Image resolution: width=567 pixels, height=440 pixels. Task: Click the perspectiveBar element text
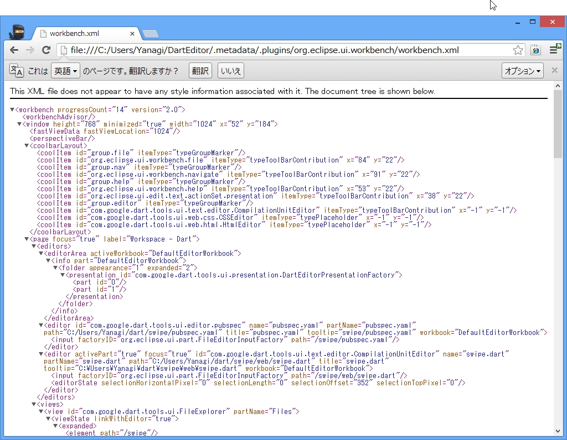pos(62,139)
